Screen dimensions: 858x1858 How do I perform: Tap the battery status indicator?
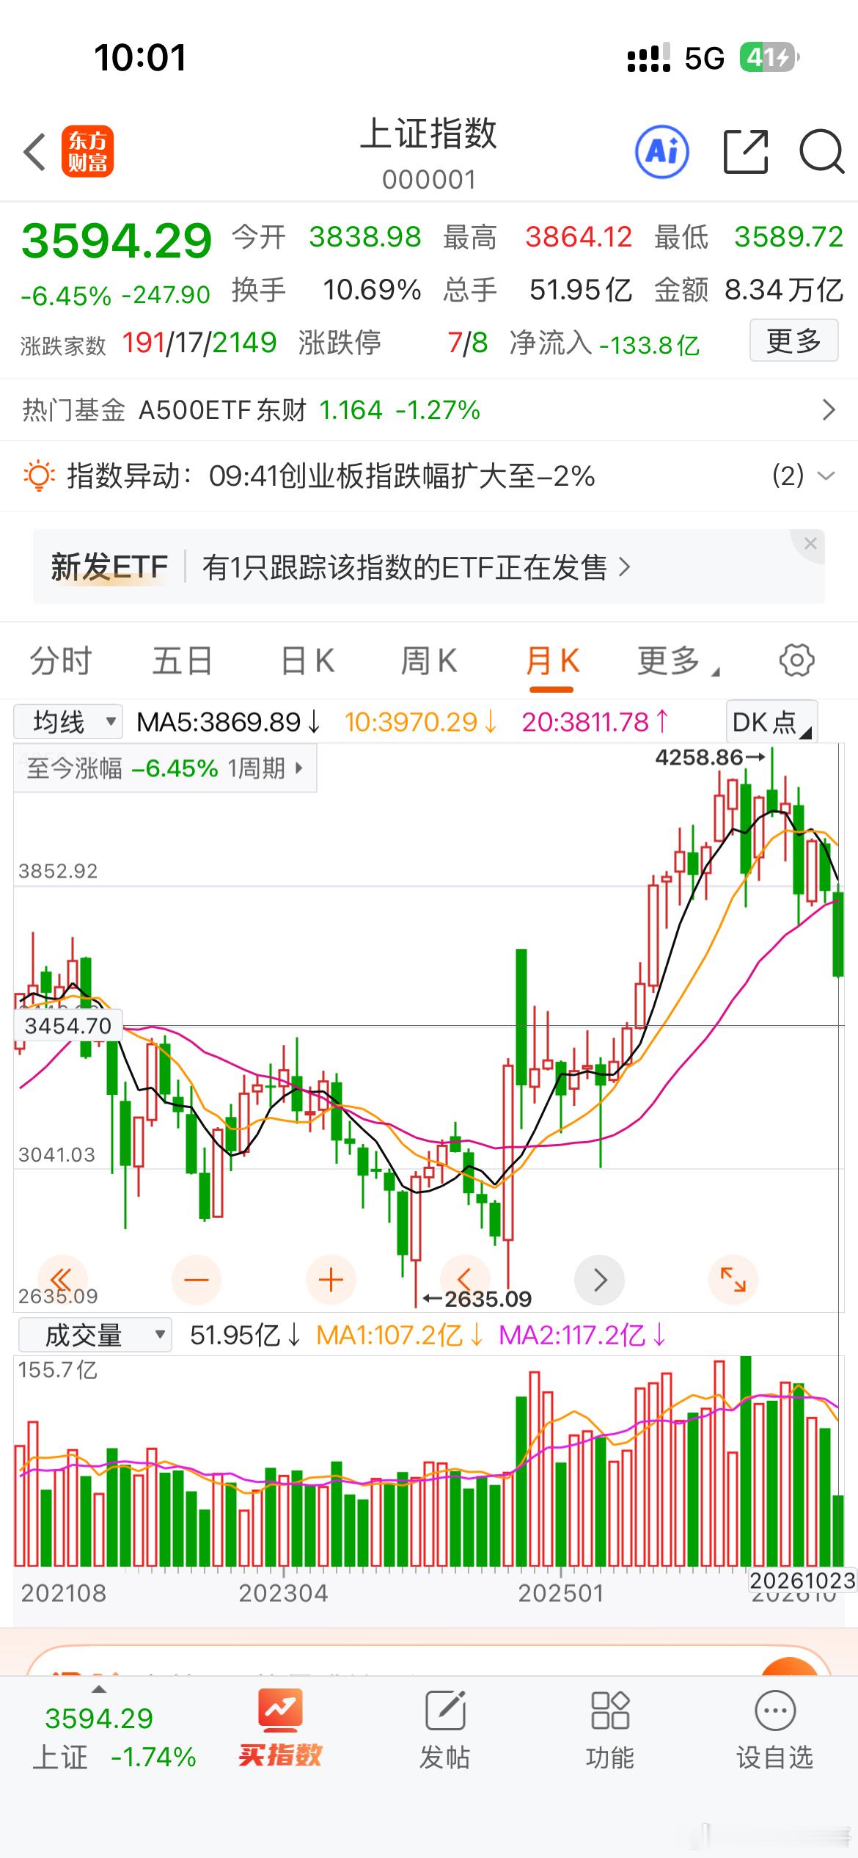point(769,57)
